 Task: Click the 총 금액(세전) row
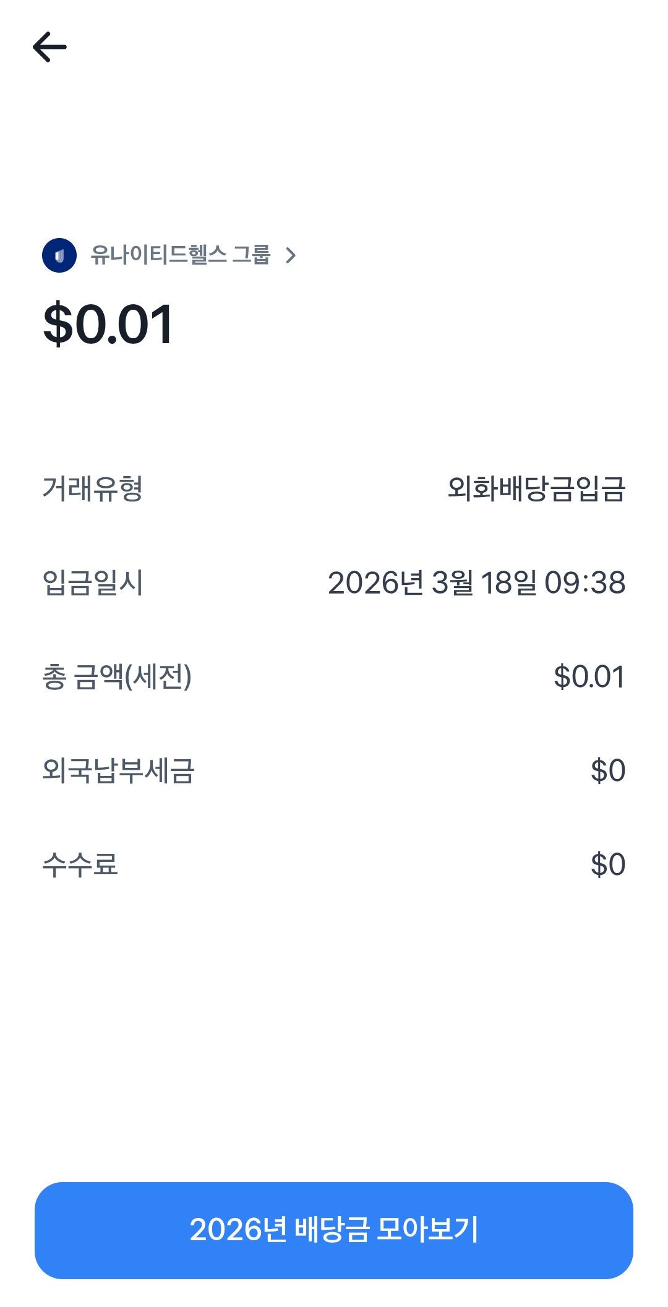tap(334, 676)
